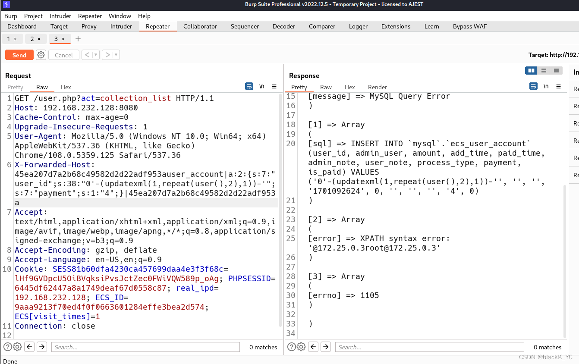Jump to next Response search match
The image size is (579, 364).
[x=326, y=347]
